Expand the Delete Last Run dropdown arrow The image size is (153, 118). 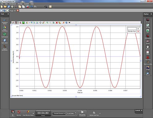[x=100, y=113]
